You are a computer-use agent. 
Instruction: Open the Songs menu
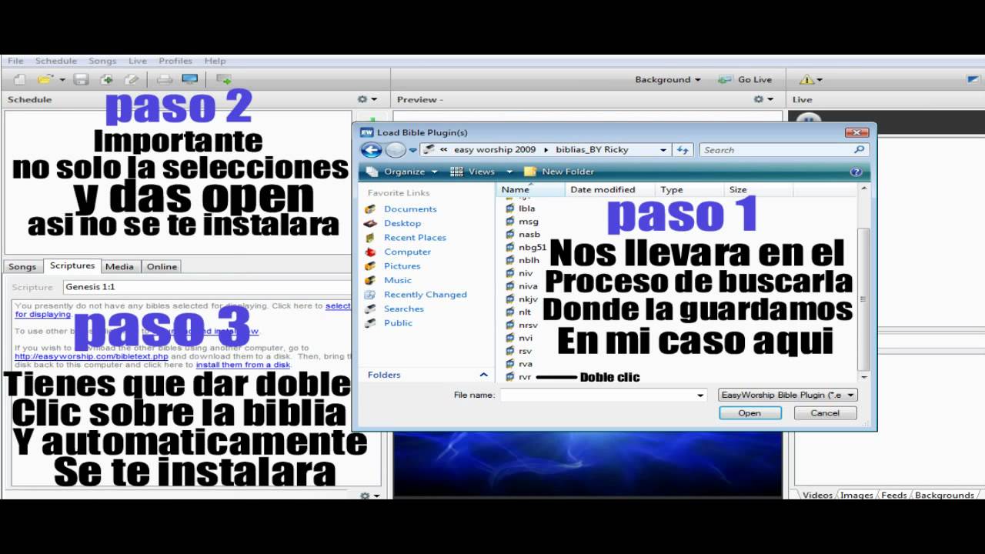(x=102, y=61)
